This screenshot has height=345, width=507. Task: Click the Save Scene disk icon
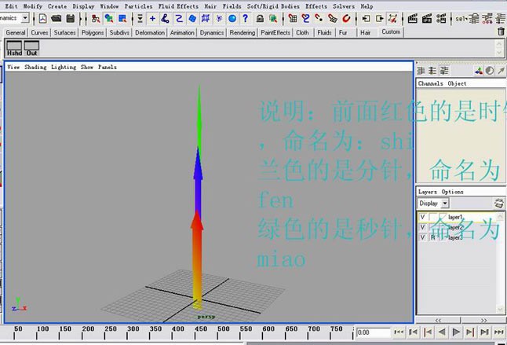pos(70,18)
